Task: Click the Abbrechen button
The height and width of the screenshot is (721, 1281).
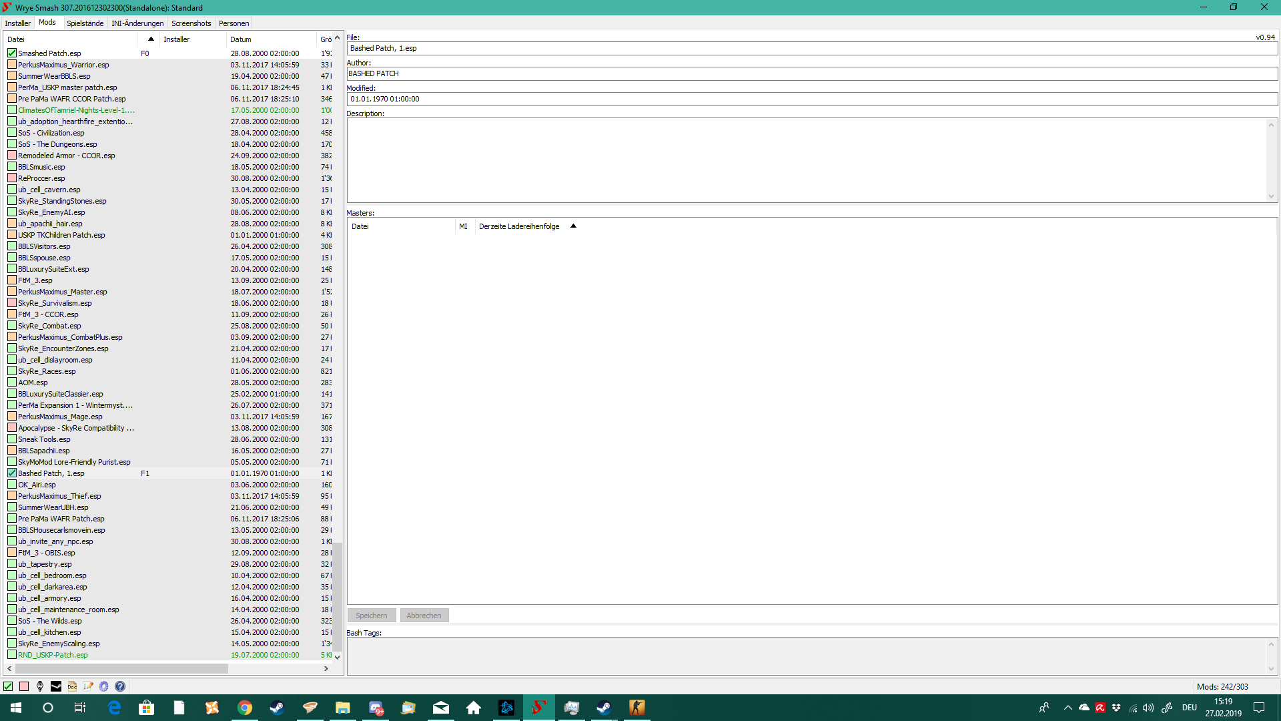Action: tap(424, 616)
